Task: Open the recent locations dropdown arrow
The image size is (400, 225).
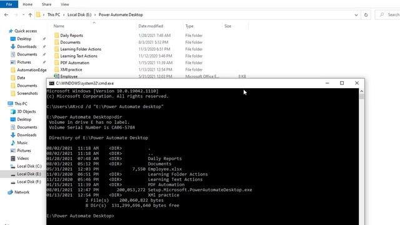Action: click(x=23, y=15)
